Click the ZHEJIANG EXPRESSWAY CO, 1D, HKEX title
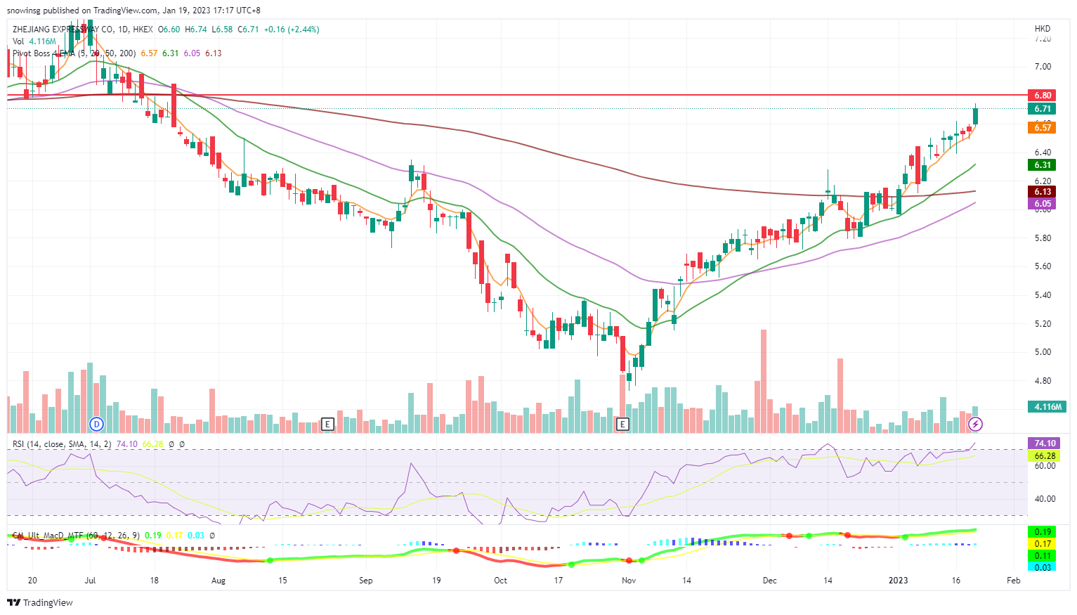1077x615 pixels. (x=82, y=30)
